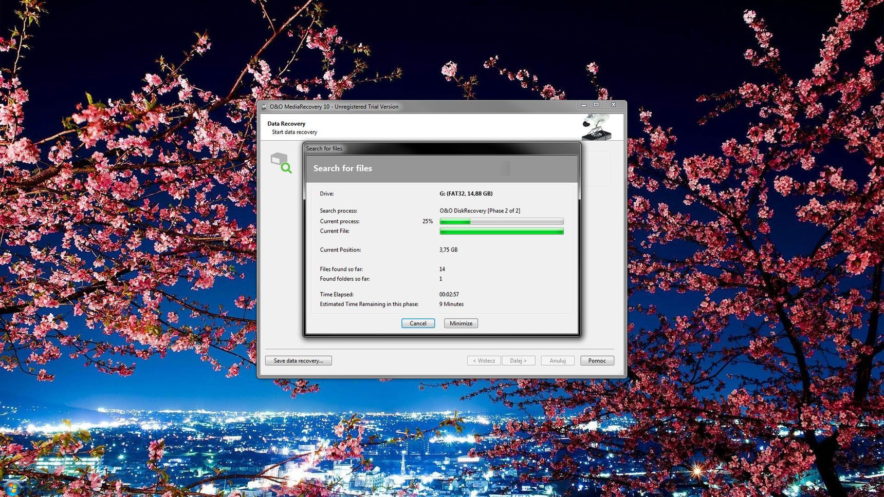This screenshot has width=884, height=497.
Task: Click the 'Search for files' dialog heading
Action: click(x=343, y=168)
